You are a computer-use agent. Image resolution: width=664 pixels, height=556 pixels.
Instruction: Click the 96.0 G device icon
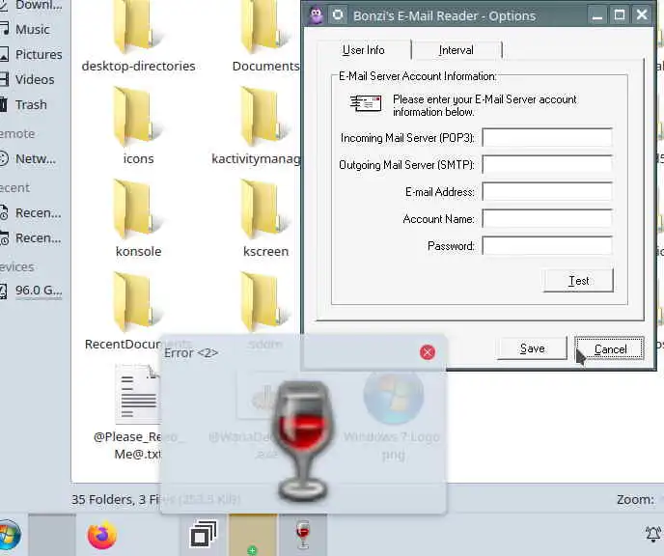pos(4,291)
